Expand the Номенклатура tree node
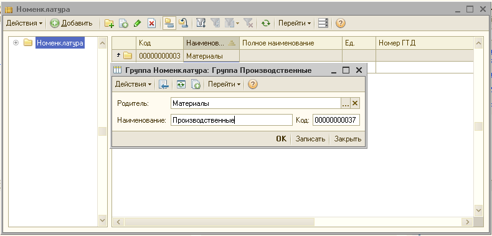492x236 pixels. click(16, 43)
